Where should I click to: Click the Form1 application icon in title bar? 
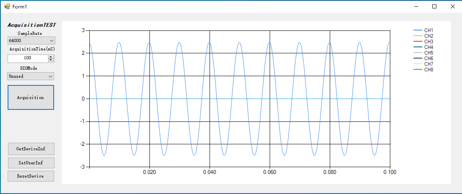tap(7, 6)
